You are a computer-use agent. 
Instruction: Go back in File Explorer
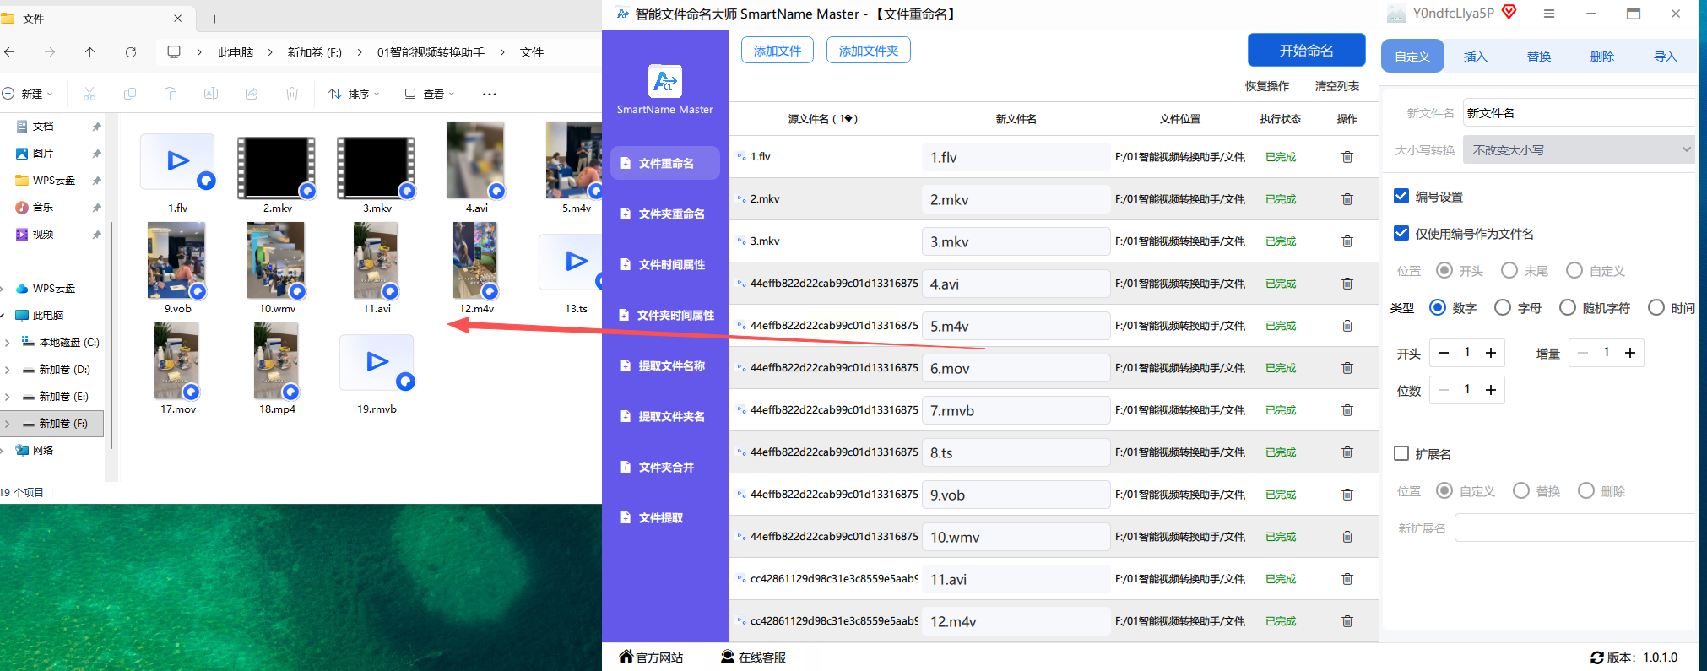coord(9,52)
